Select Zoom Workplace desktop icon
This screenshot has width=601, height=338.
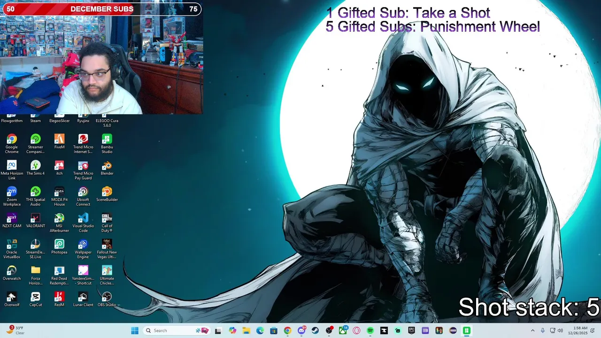click(x=12, y=196)
